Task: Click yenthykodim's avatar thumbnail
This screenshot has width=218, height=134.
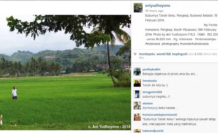Action: (137, 72)
